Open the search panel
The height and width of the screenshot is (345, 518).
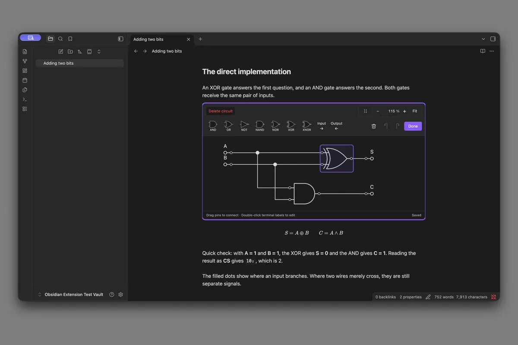coord(60,39)
